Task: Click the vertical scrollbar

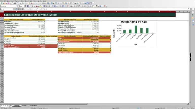Action: (x=189, y=57)
